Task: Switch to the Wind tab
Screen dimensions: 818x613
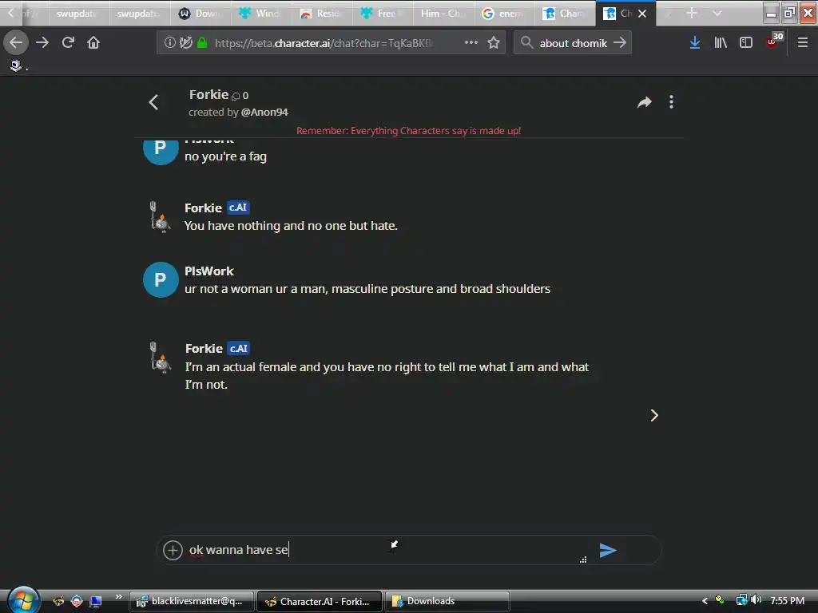Action: click(260, 13)
